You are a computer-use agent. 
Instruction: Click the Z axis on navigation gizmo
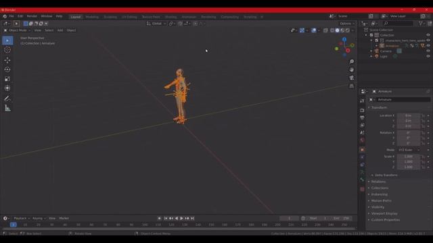coord(344,40)
